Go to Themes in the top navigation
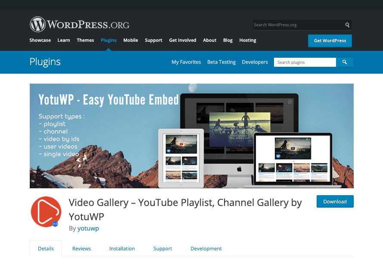 85,41
